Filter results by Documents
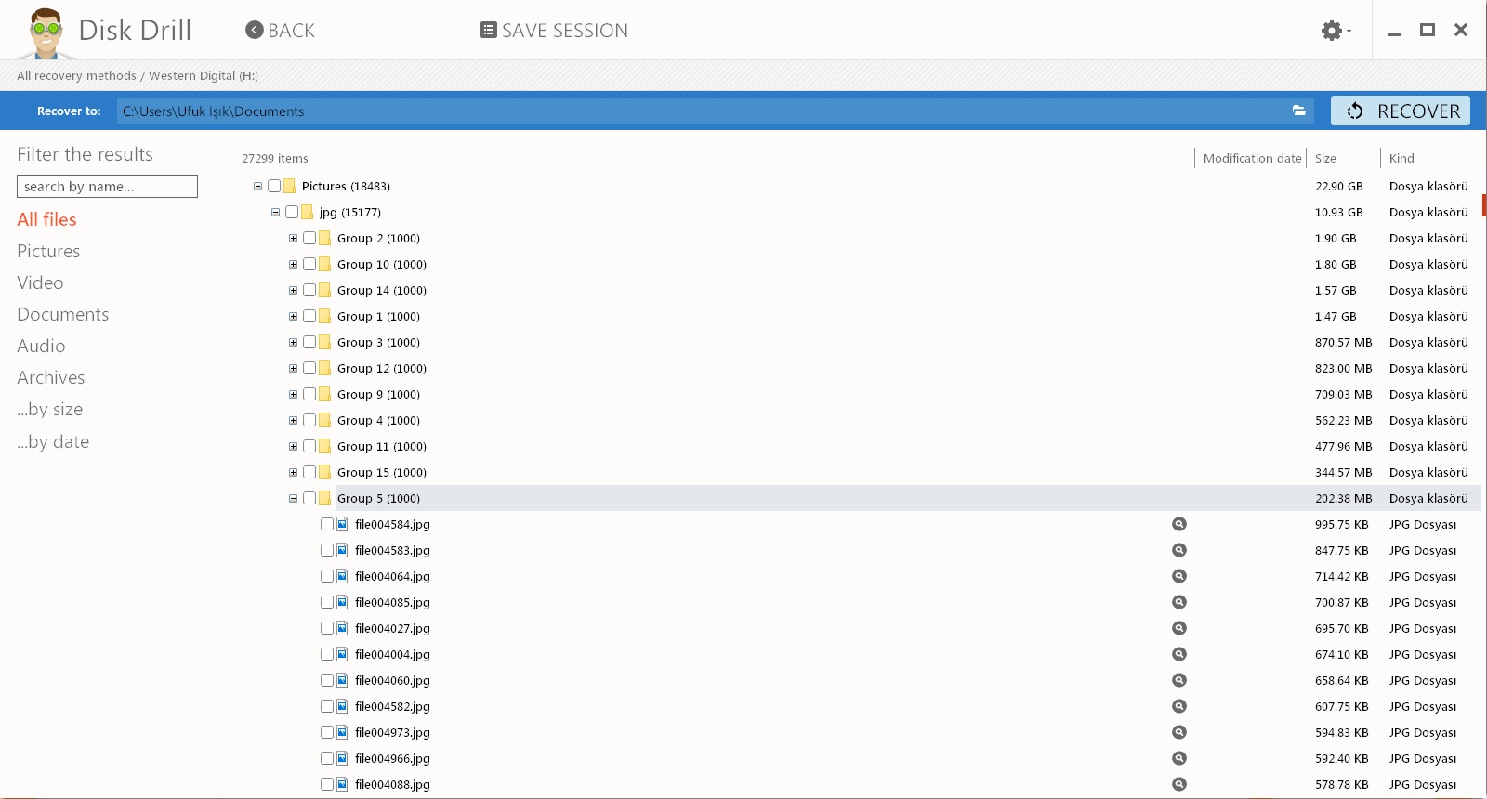 pos(62,314)
